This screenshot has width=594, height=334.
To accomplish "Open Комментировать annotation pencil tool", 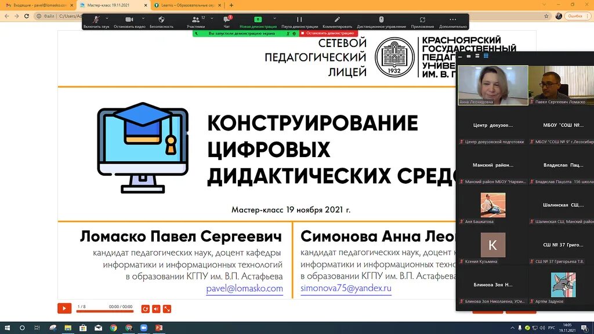I will [337, 22].
